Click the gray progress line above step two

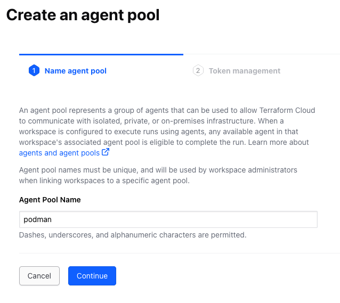pyautogui.click(x=261, y=54)
